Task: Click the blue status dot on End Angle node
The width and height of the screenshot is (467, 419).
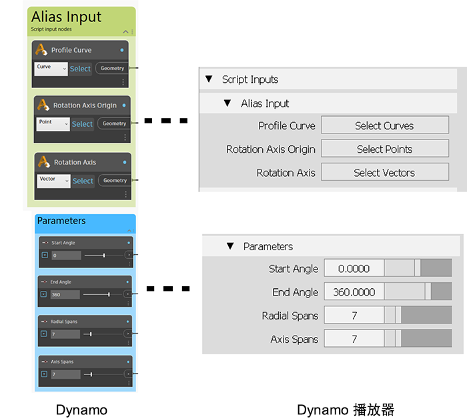Action: (x=127, y=282)
